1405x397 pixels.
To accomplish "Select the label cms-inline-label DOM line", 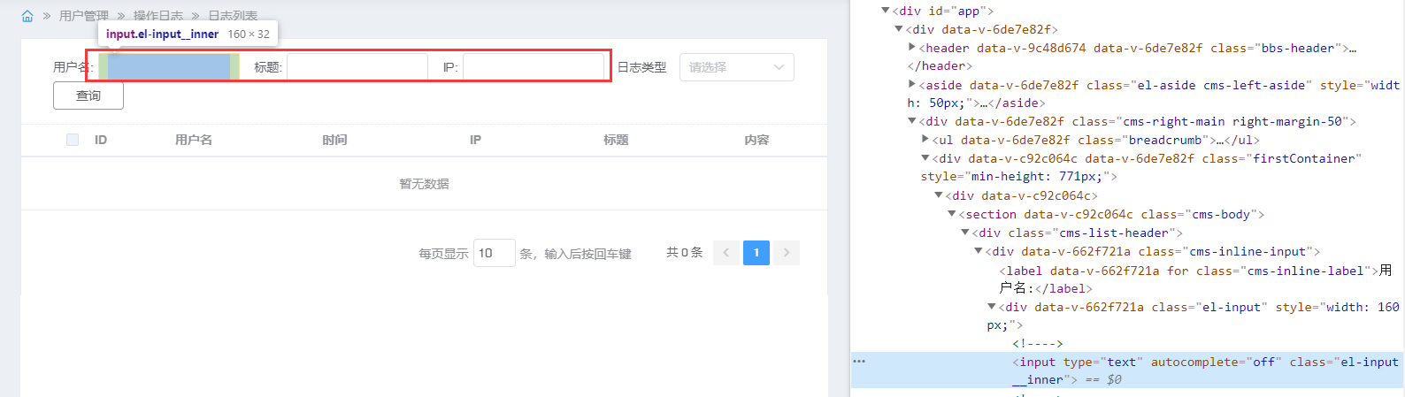I will pyautogui.click(x=1195, y=279).
